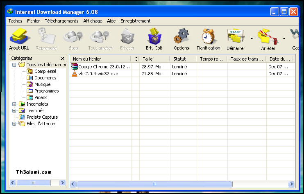
Task: Close the Catégories panel
Action: click(x=63, y=58)
